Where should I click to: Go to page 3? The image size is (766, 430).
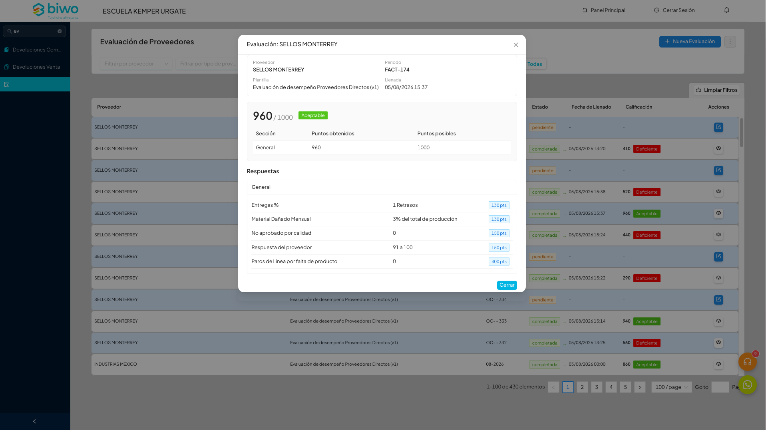click(597, 387)
